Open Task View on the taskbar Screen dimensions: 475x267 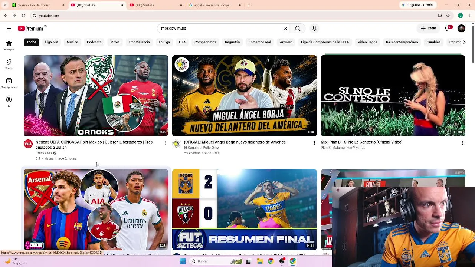tap(249, 261)
